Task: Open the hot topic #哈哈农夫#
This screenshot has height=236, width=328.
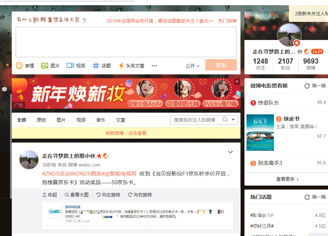Action: (262, 215)
